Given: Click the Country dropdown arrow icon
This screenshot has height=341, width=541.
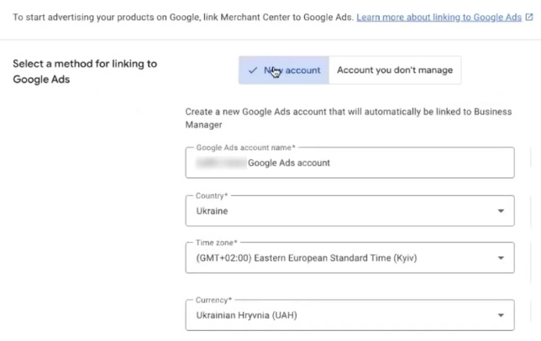Looking at the screenshot, I should [x=501, y=211].
